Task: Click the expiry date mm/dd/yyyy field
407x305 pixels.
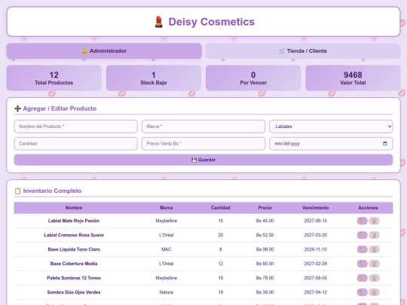Action: (331, 143)
